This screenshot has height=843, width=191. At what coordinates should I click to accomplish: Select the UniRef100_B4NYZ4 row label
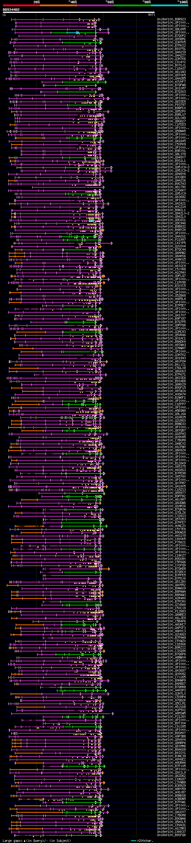pyautogui.click(x=171, y=230)
